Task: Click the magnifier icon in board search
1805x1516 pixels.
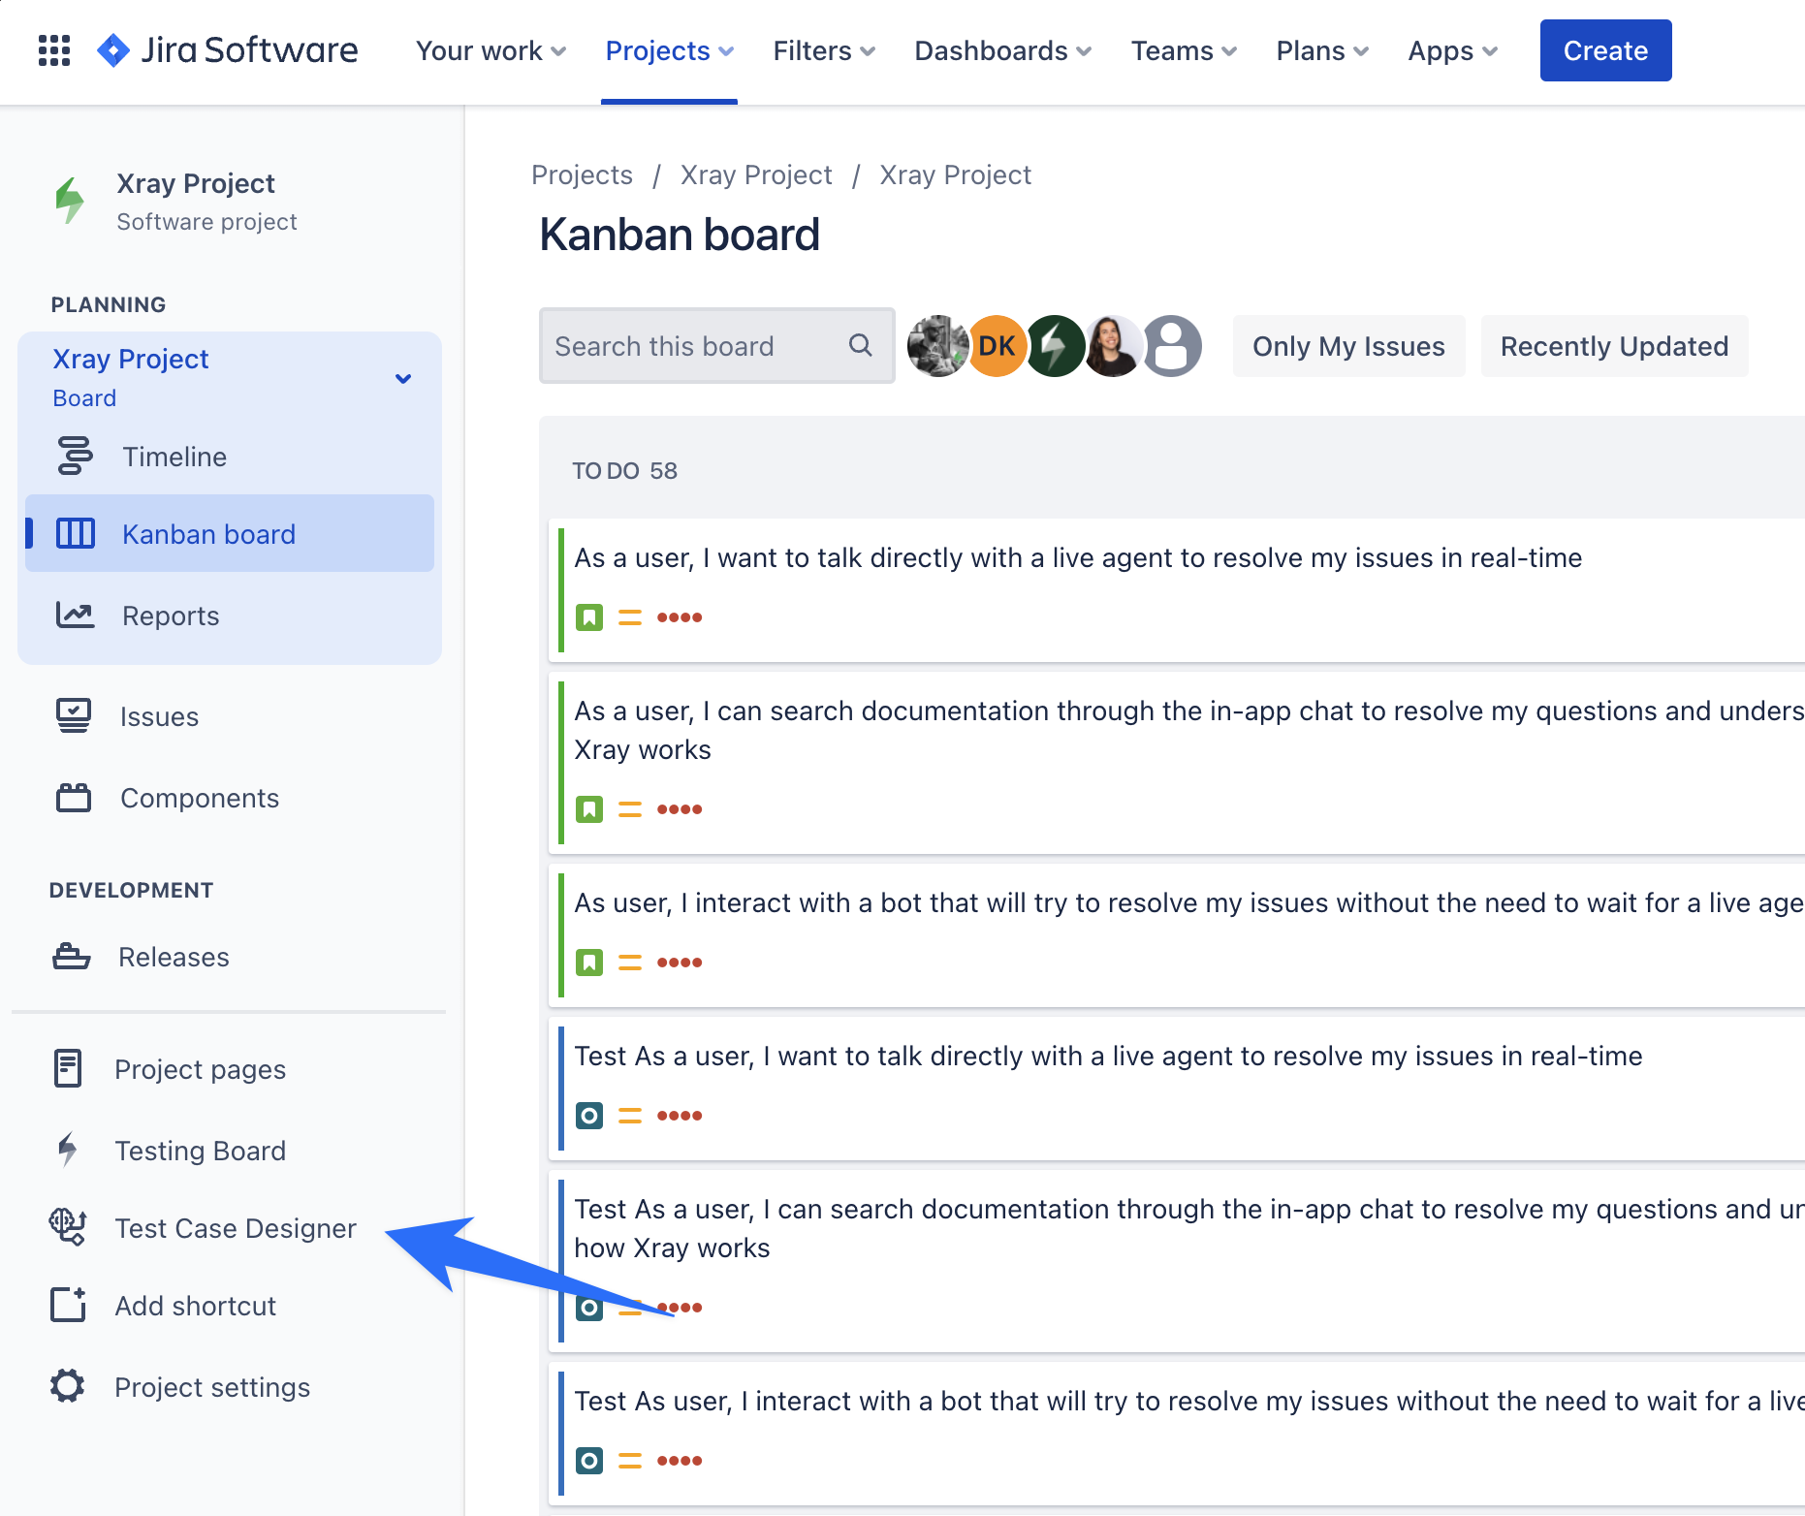Action: click(860, 345)
